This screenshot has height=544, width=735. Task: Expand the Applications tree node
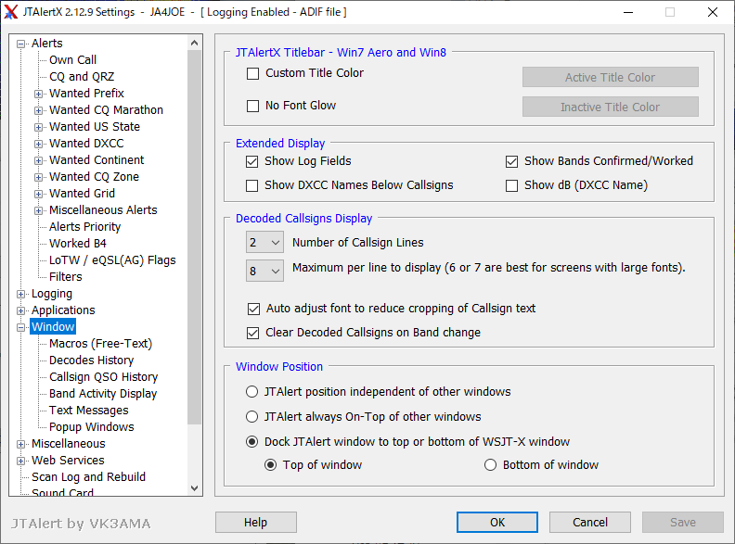(20, 310)
